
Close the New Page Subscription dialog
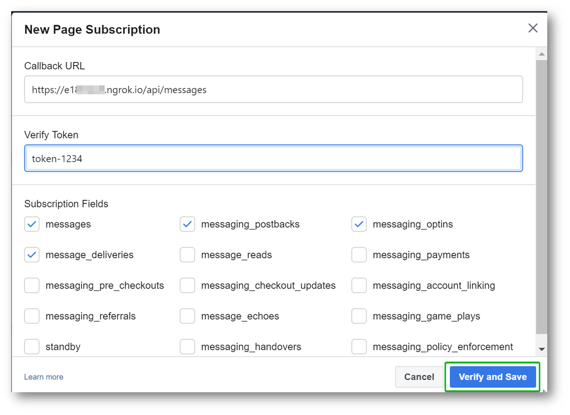(x=533, y=28)
